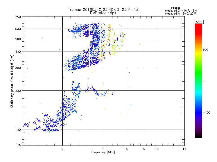Viewport: 217px width, 162px height.
Task: Click the 'Stationary phase Virtual Height [km]' axis title
Action: (12, 81)
